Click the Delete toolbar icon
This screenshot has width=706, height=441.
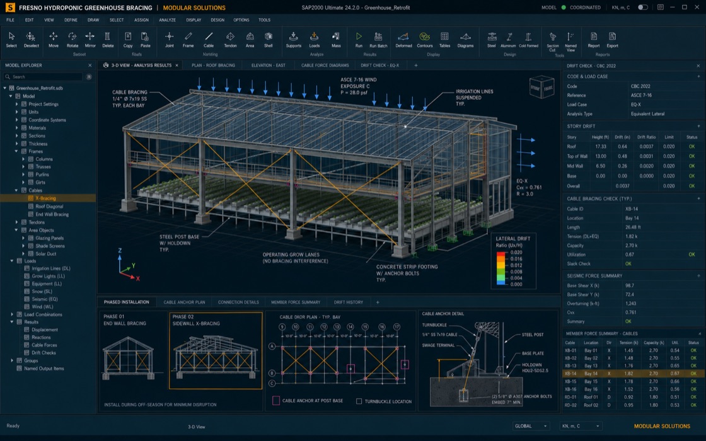point(108,40)
